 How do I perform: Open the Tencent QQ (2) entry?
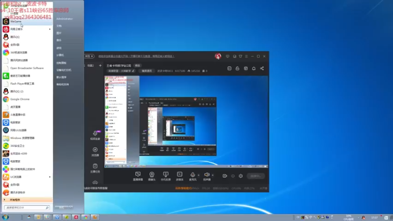tap(27, 91)
